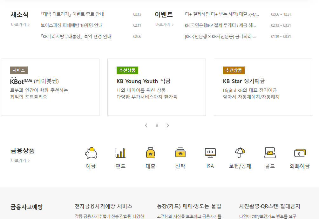The height and width of the screenshot is (219, 319).
Task: Open the 예금 piggy bank icon
Action: click(x=91, y=153)
